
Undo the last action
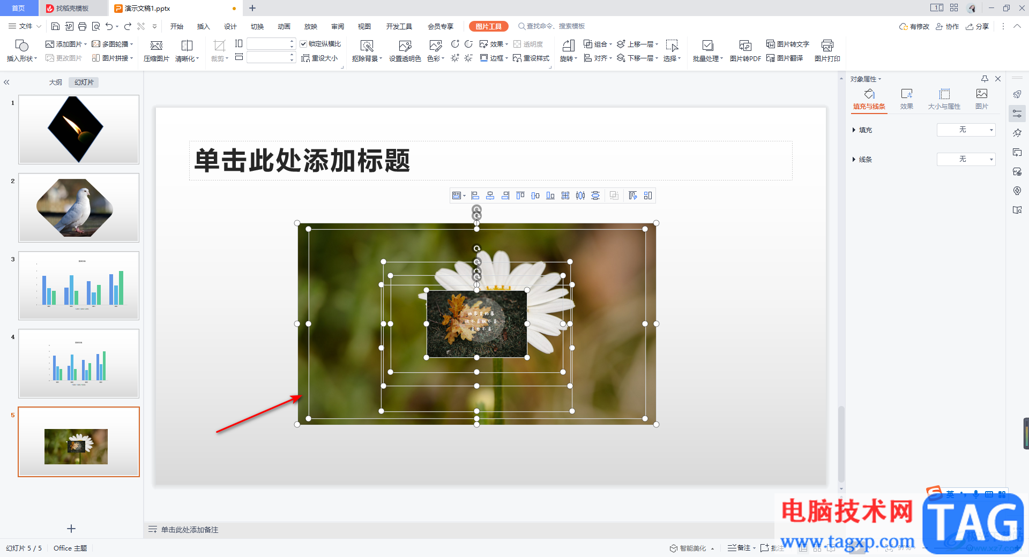(109, 26)
